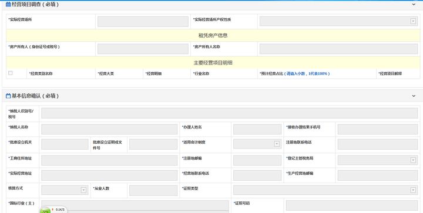Tick the select-all checkbox in 主要经营项目明细
This screenshot has width=423, height=213.
click(10, 73)
